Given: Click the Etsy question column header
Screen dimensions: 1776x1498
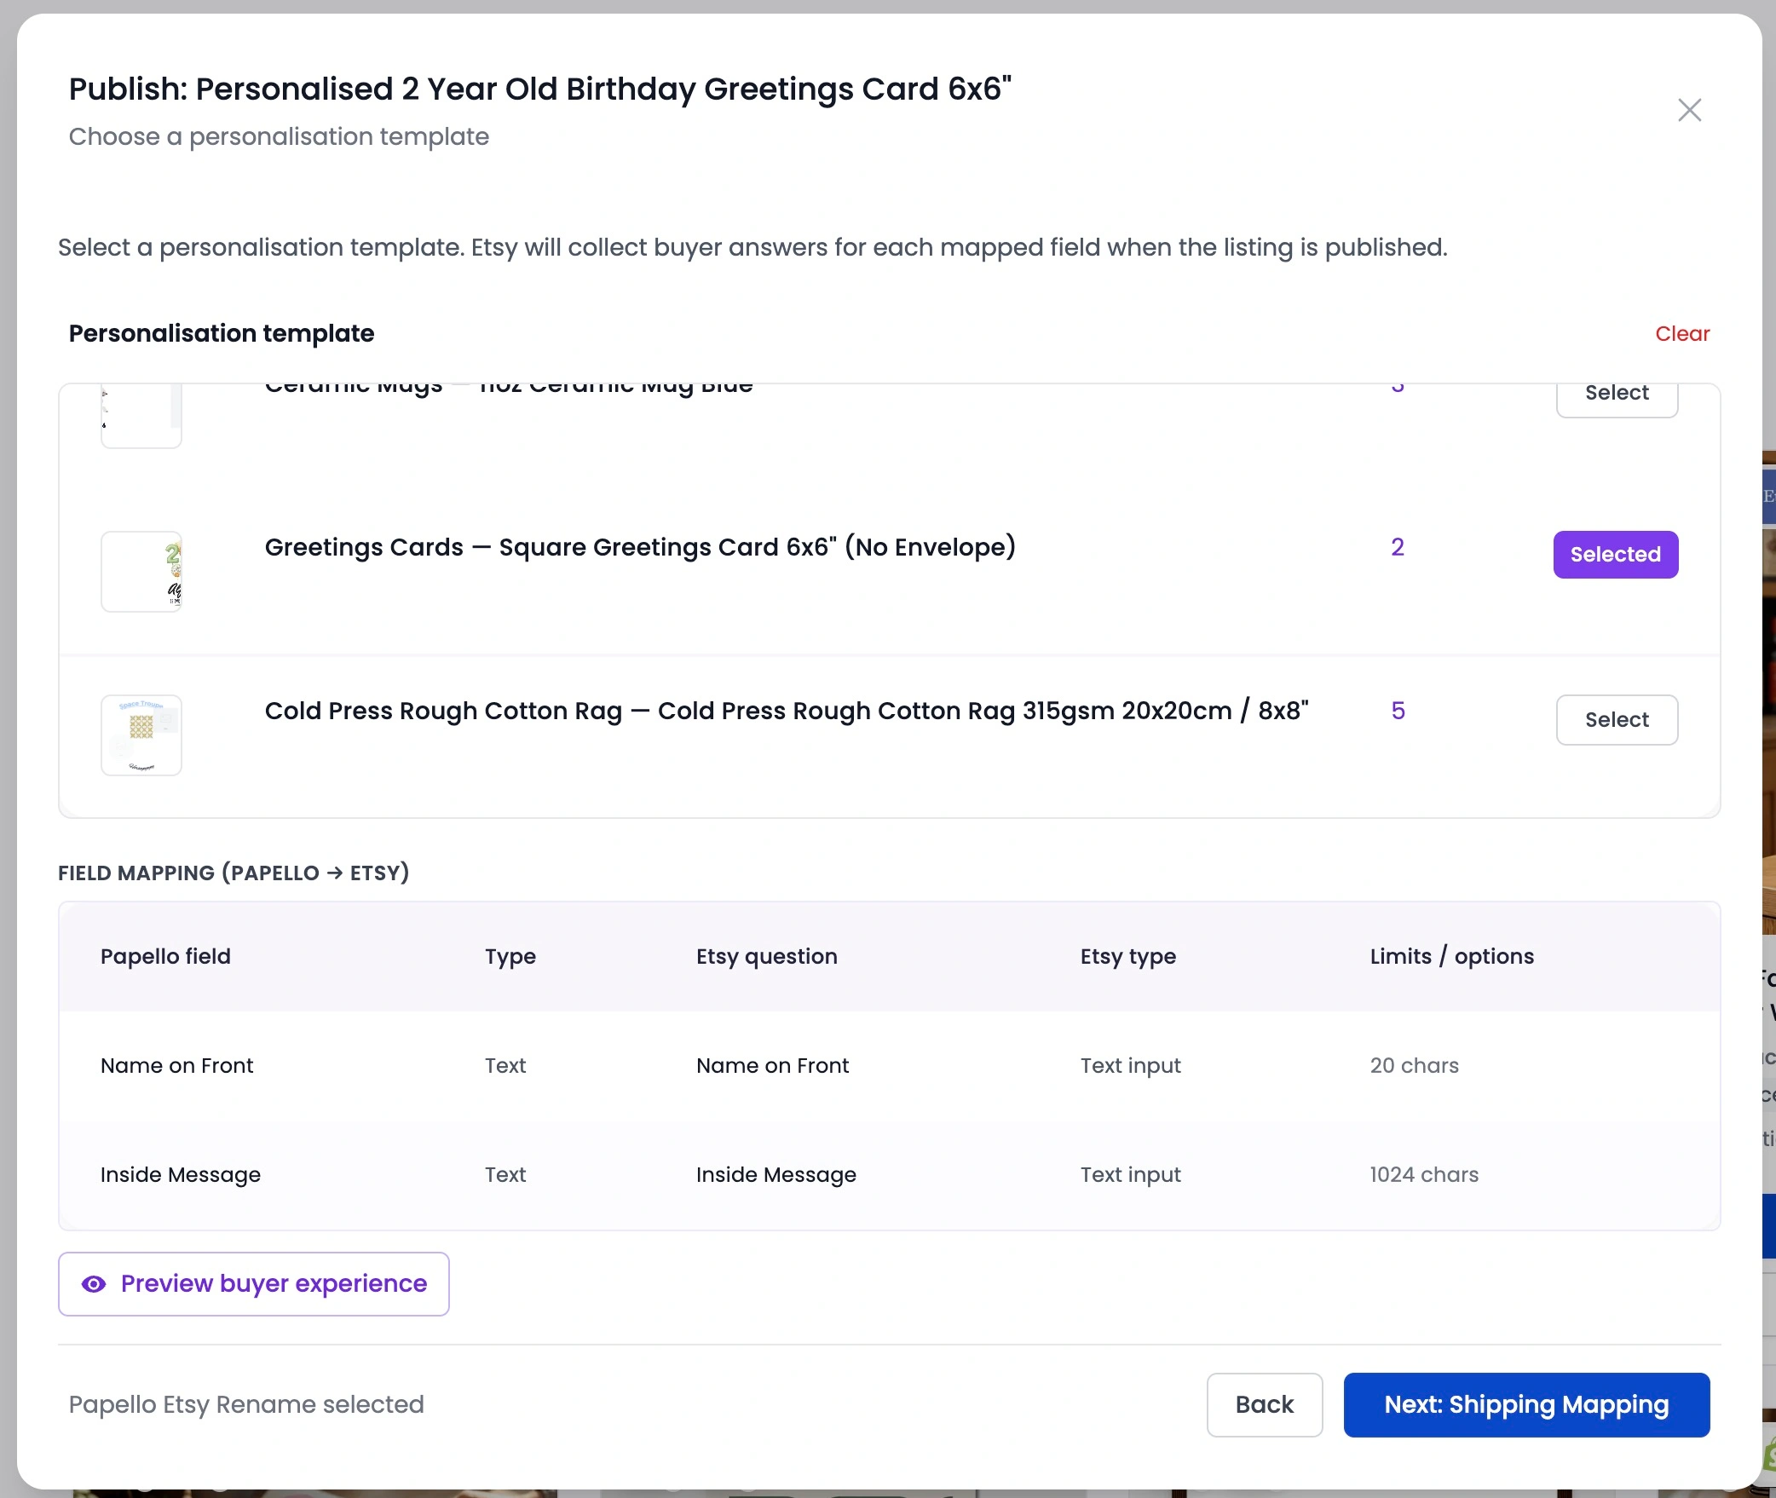Looking at the screenshot, I should coord(767,956).
